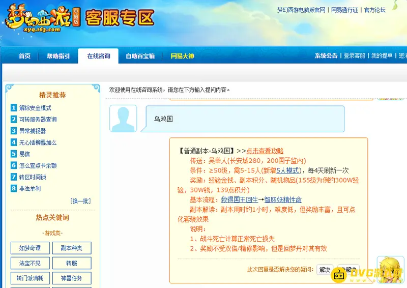Open the 救得国王回生 link
The image size is (407, 288).
[239, 199]
